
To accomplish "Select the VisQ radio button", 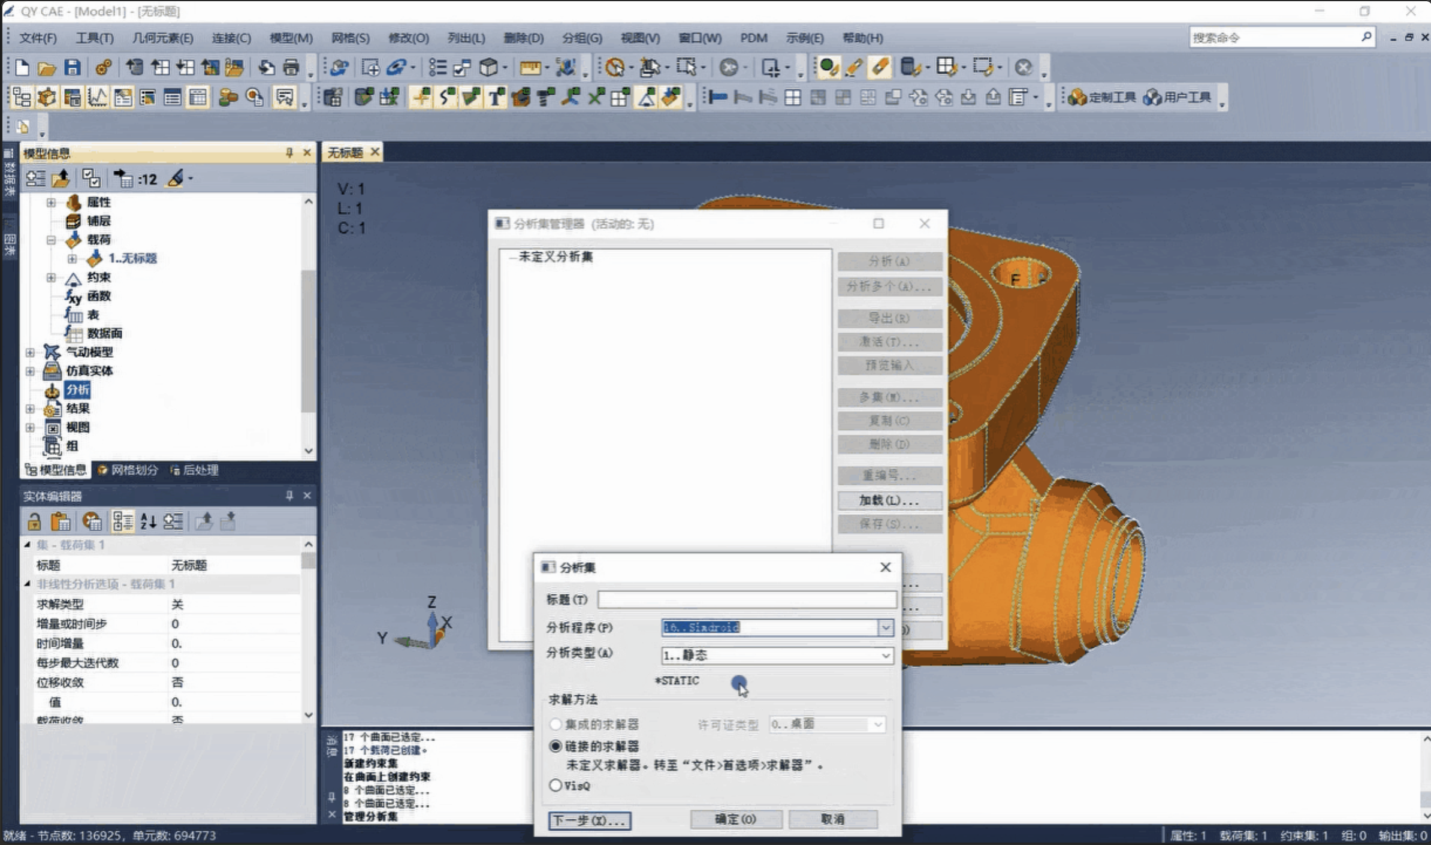I will click(x=556, y=785).
